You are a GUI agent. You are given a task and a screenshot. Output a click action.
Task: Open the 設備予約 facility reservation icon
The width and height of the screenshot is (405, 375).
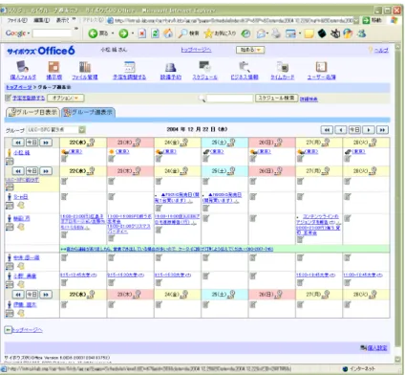click(170, 67)
